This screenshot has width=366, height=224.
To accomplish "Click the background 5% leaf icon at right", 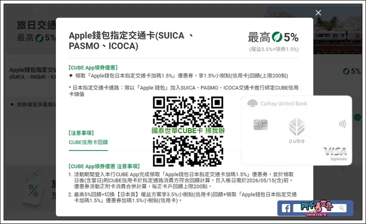I will [x=346, y=71].
